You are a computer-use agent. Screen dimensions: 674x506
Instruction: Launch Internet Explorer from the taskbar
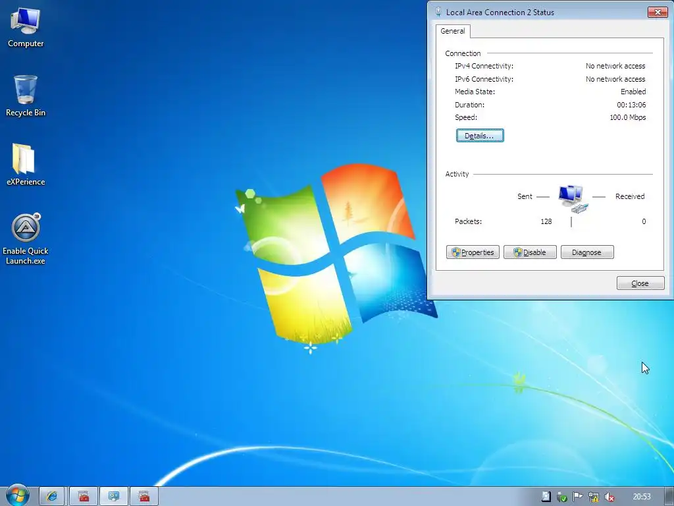[x=52, y=497]
